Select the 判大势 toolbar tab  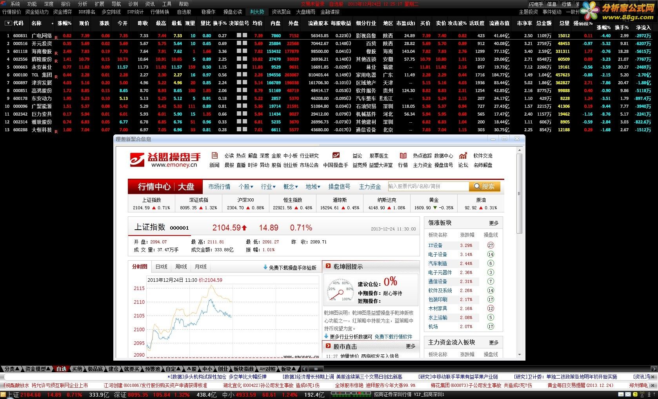(257, 12)
